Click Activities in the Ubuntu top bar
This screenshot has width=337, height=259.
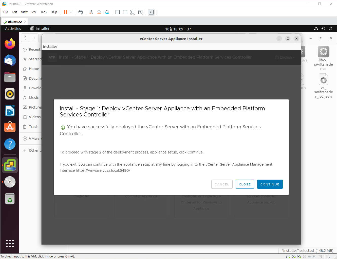[x=13, y=29]
